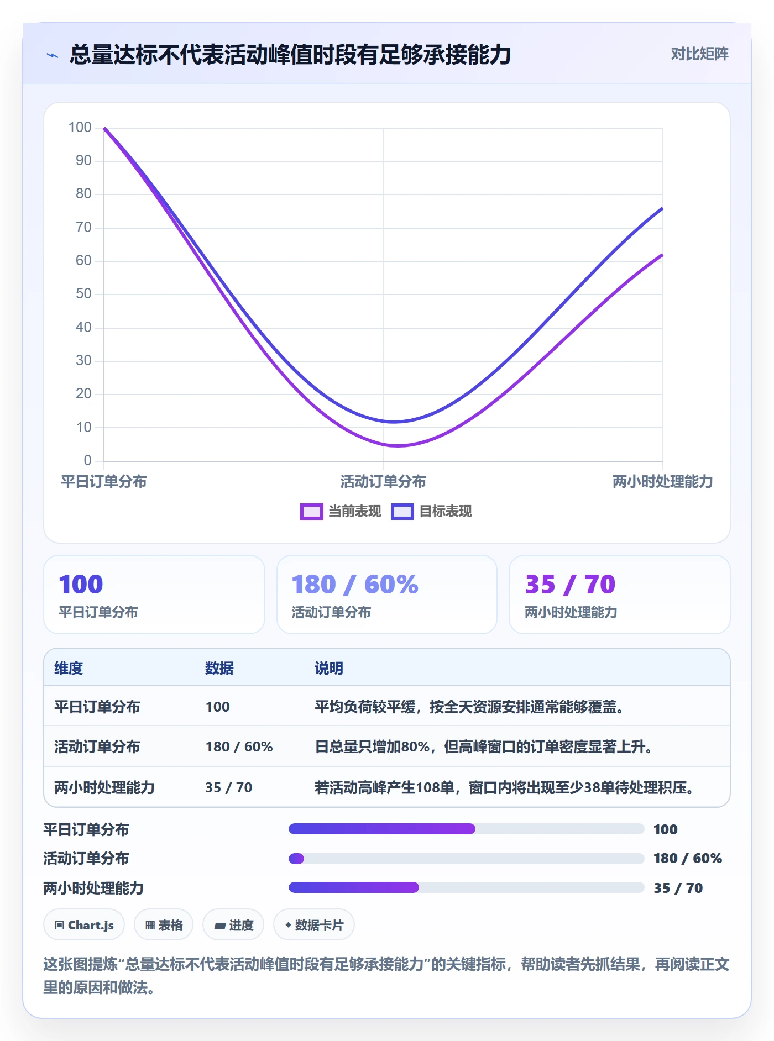Toggle the 当前表现 legend series
Screen dimensions: 774x1041
coord(341,512)
